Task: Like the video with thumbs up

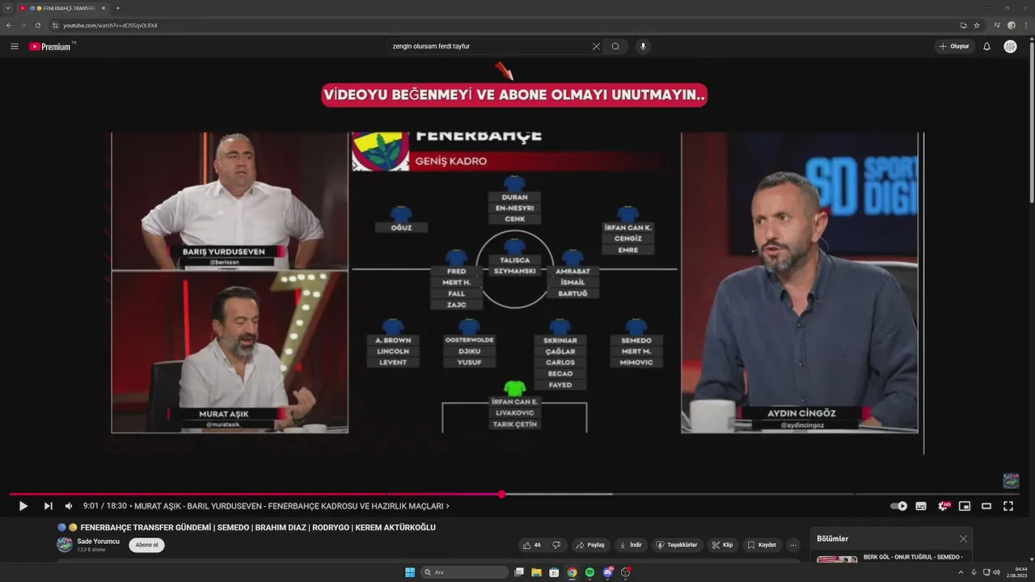Action: [x=532, y=545]
